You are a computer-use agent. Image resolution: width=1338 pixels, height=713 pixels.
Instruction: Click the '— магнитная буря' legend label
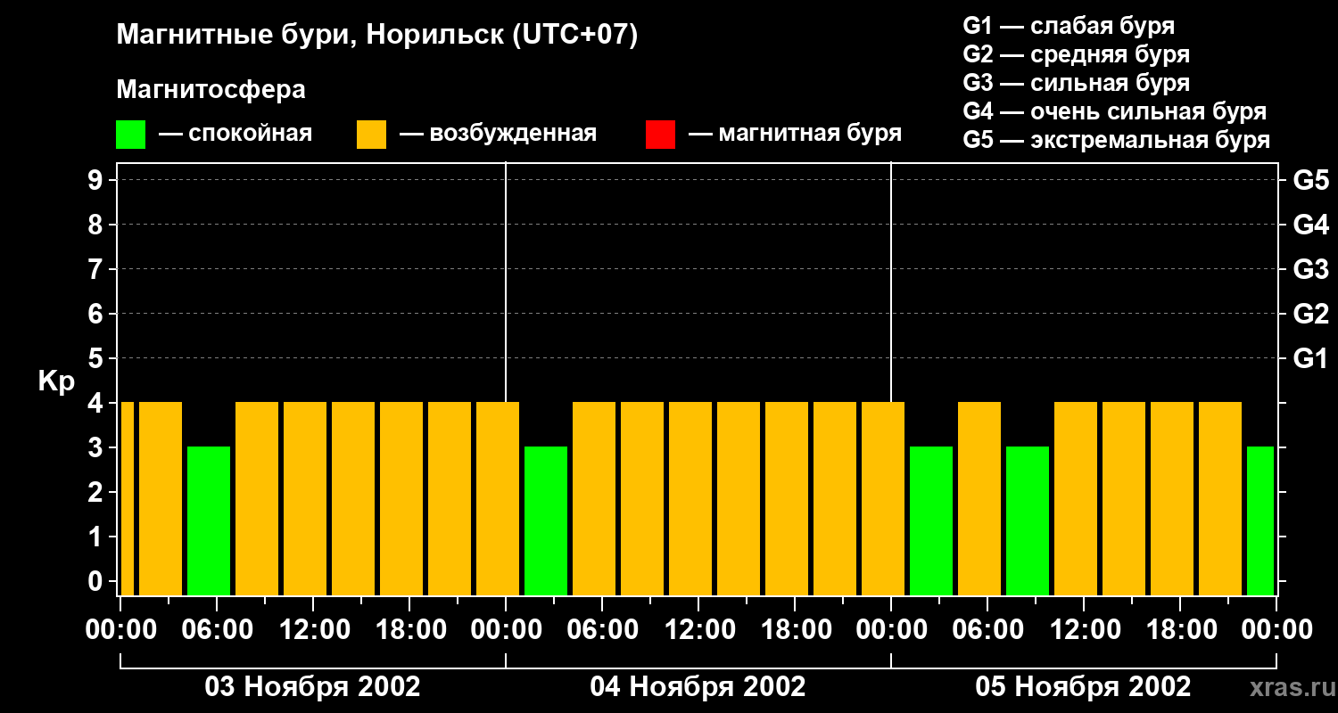point(795,134)
